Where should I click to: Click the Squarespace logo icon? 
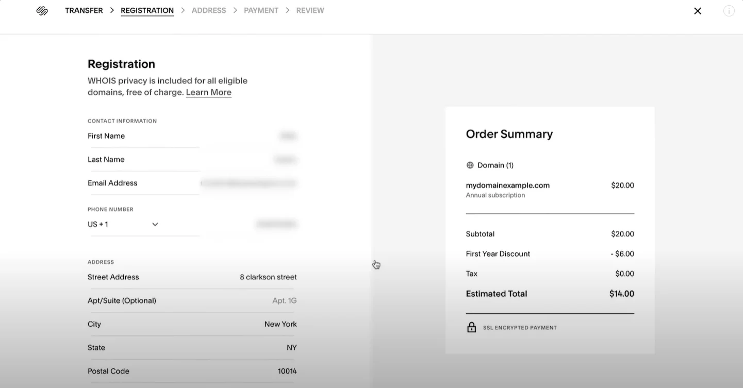coord(42,11)
